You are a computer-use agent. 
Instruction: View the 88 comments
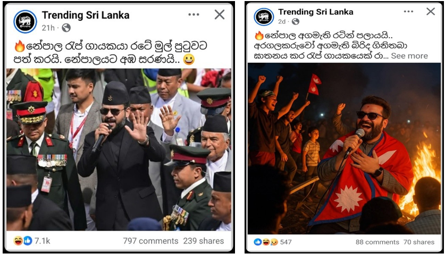point(377,242)
